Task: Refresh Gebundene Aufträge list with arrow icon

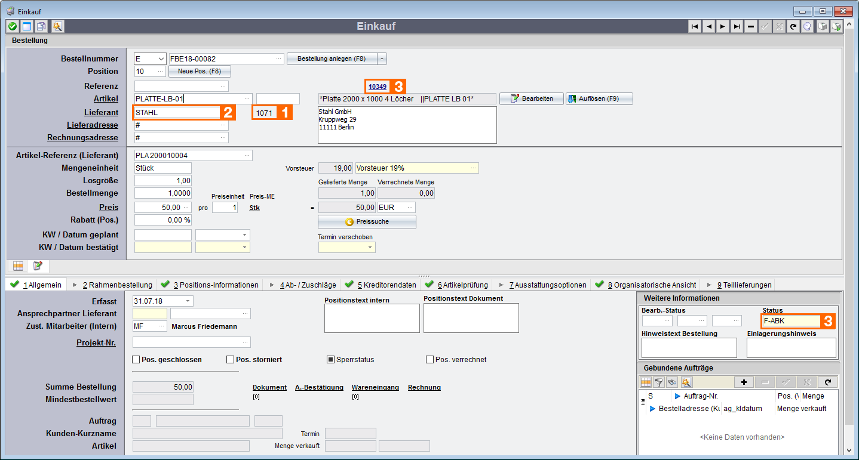Action: 827,382
